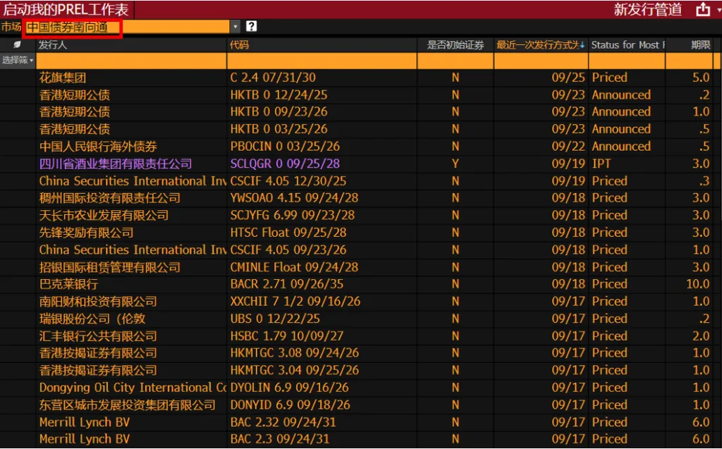
Task: Select ticker C 2.4 07/31/30
Action: 273,78
